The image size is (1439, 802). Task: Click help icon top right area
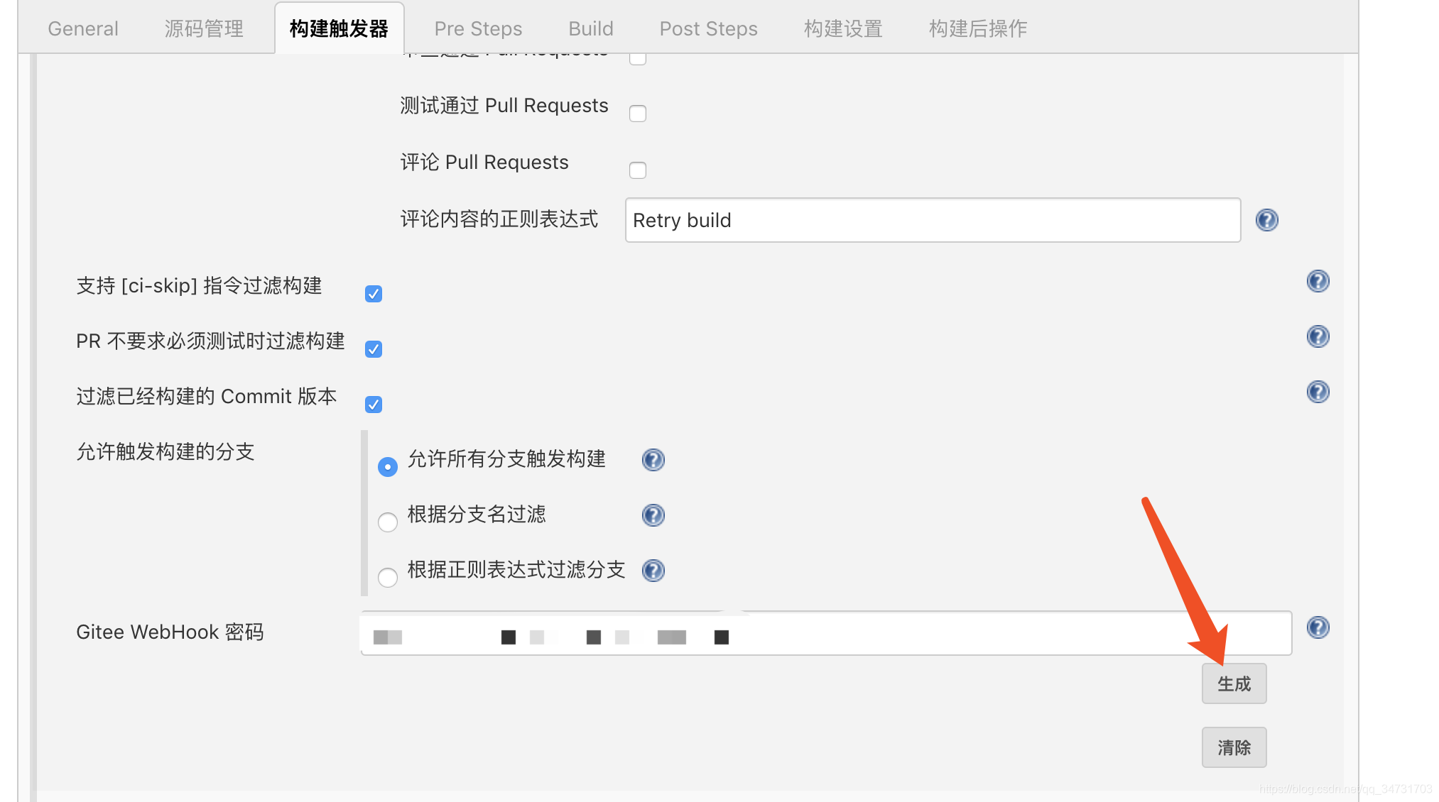coord(1268,219)
